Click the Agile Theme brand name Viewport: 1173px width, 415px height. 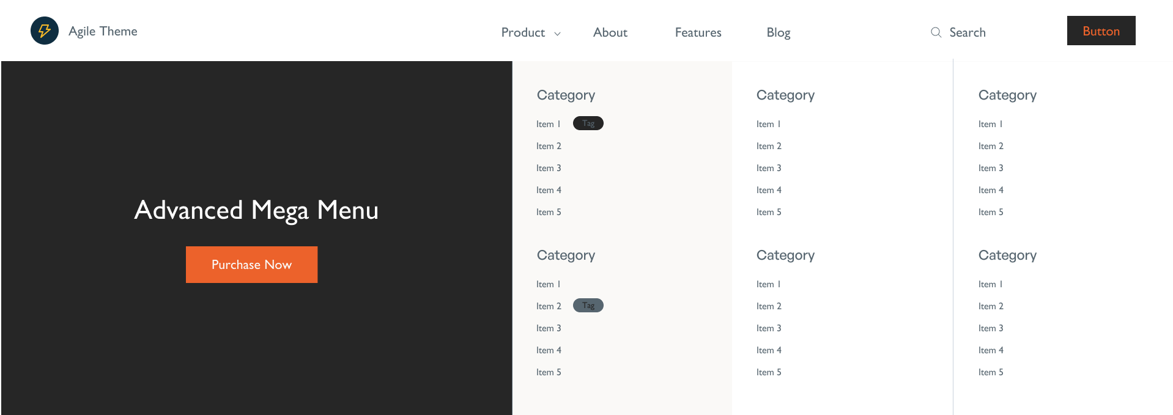[x=103, y=31]
